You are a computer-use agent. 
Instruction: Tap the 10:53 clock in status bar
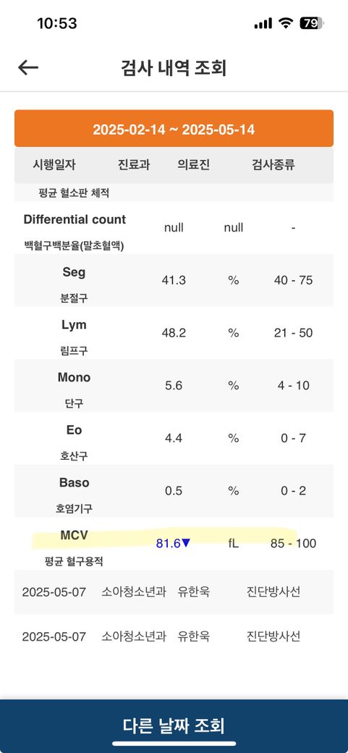(56, 23)
